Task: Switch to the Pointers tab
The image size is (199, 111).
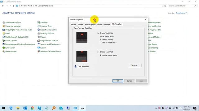Action: pos(81,25)
